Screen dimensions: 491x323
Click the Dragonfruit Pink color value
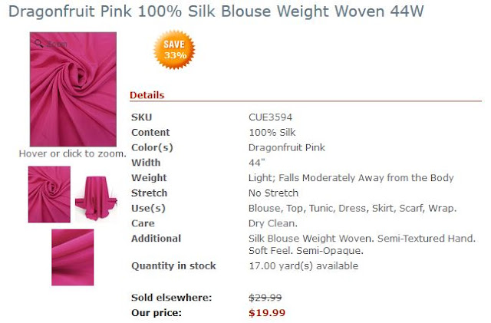(287, 147)
